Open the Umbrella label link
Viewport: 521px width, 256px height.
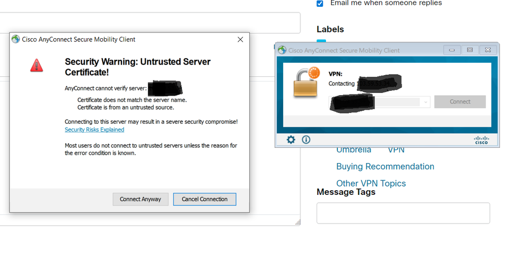[354, 150]
